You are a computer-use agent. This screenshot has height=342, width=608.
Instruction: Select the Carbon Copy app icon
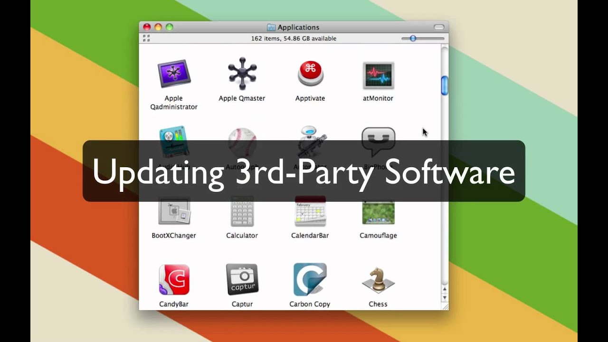310,279
